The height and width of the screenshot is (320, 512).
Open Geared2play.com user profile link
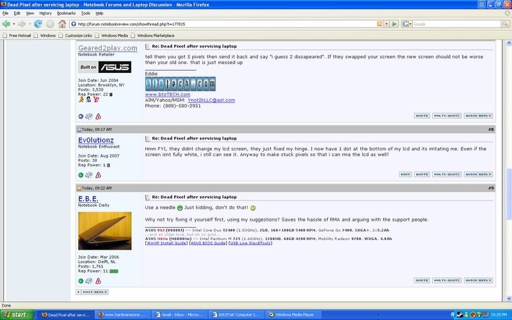(108, 48)
